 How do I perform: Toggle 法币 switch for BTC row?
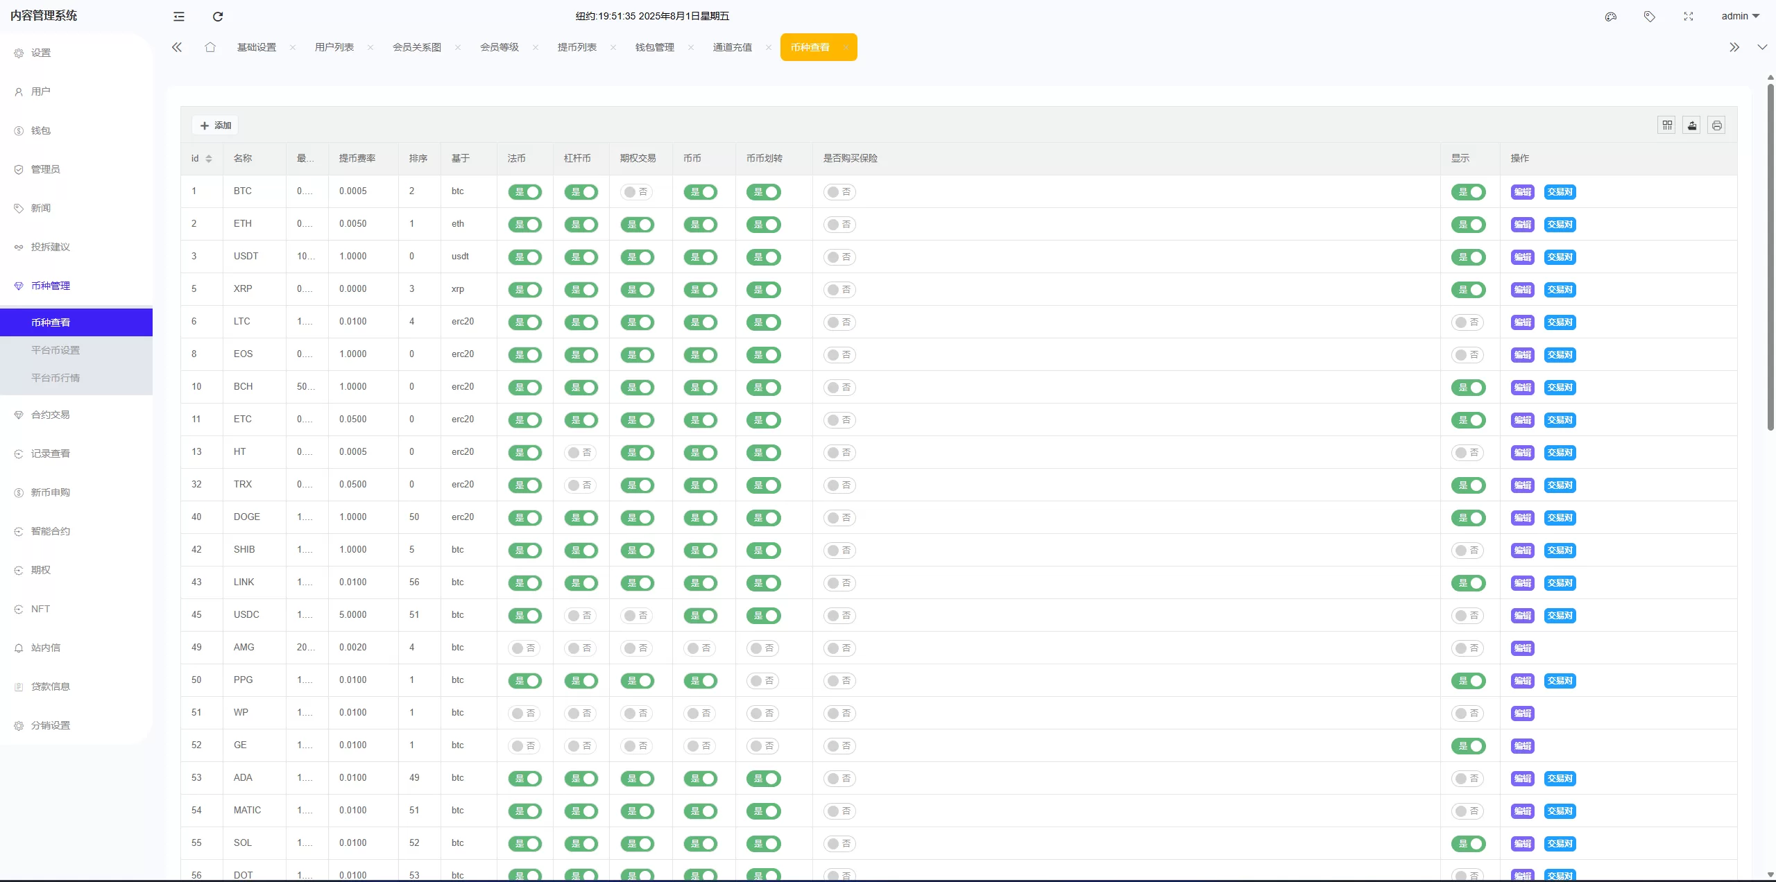coord(525,192)
